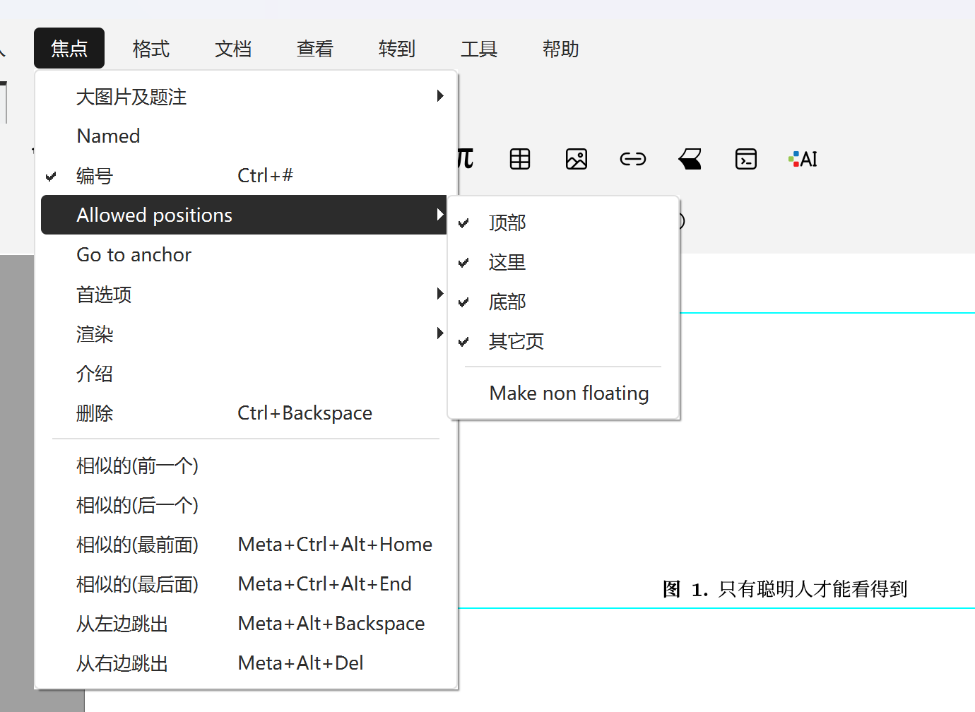Choose Go to anchor
The image size is (975, 712).
click(x=134, y=255)
